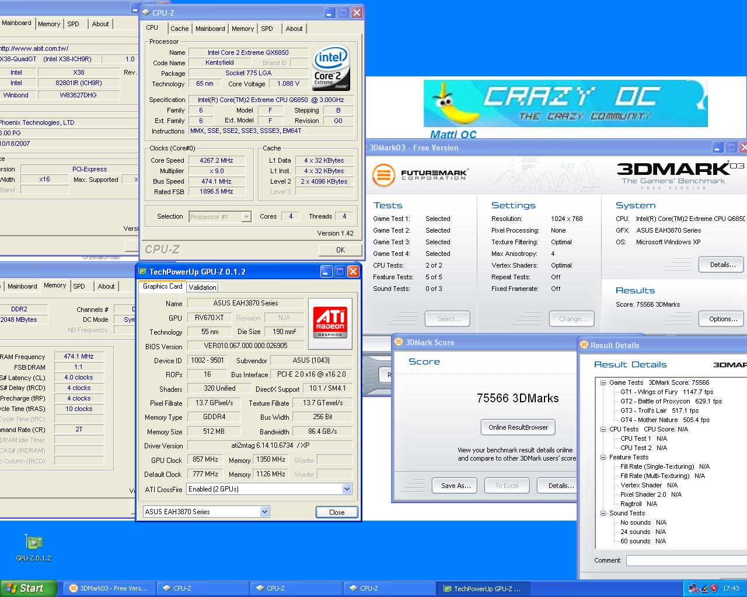Viewport: 747px width, 597px height.
Task: Click the Comment input field
Action: coord(686,560)
